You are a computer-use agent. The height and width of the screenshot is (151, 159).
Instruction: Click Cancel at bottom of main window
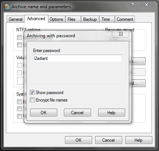point(108,140)
